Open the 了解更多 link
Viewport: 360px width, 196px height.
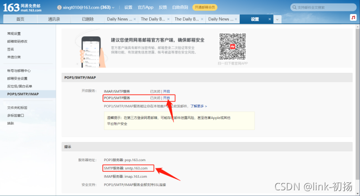pos(199,106)
